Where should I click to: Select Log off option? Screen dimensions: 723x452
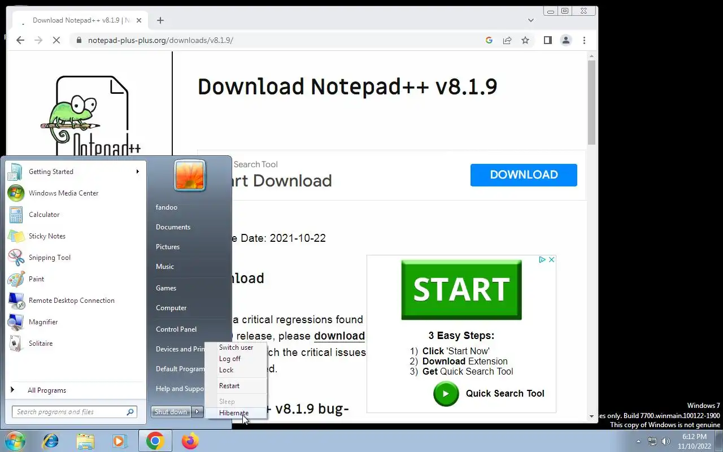(236, 359)
